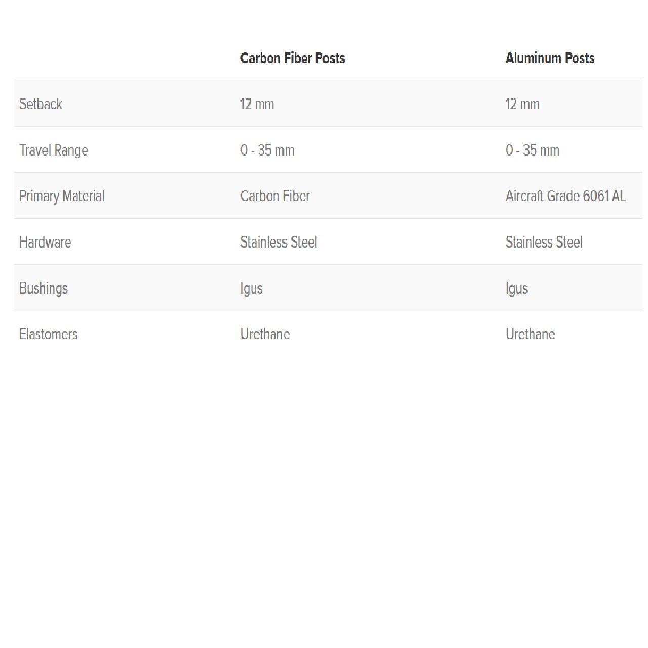Screen dimensions: 648x648
Task: Click Stainless Steel in Aluminum column
Action: 544,242
